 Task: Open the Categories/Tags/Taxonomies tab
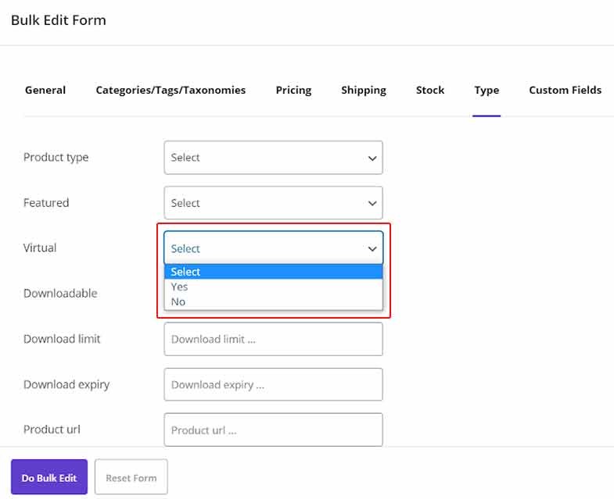(x=171, y=90)
